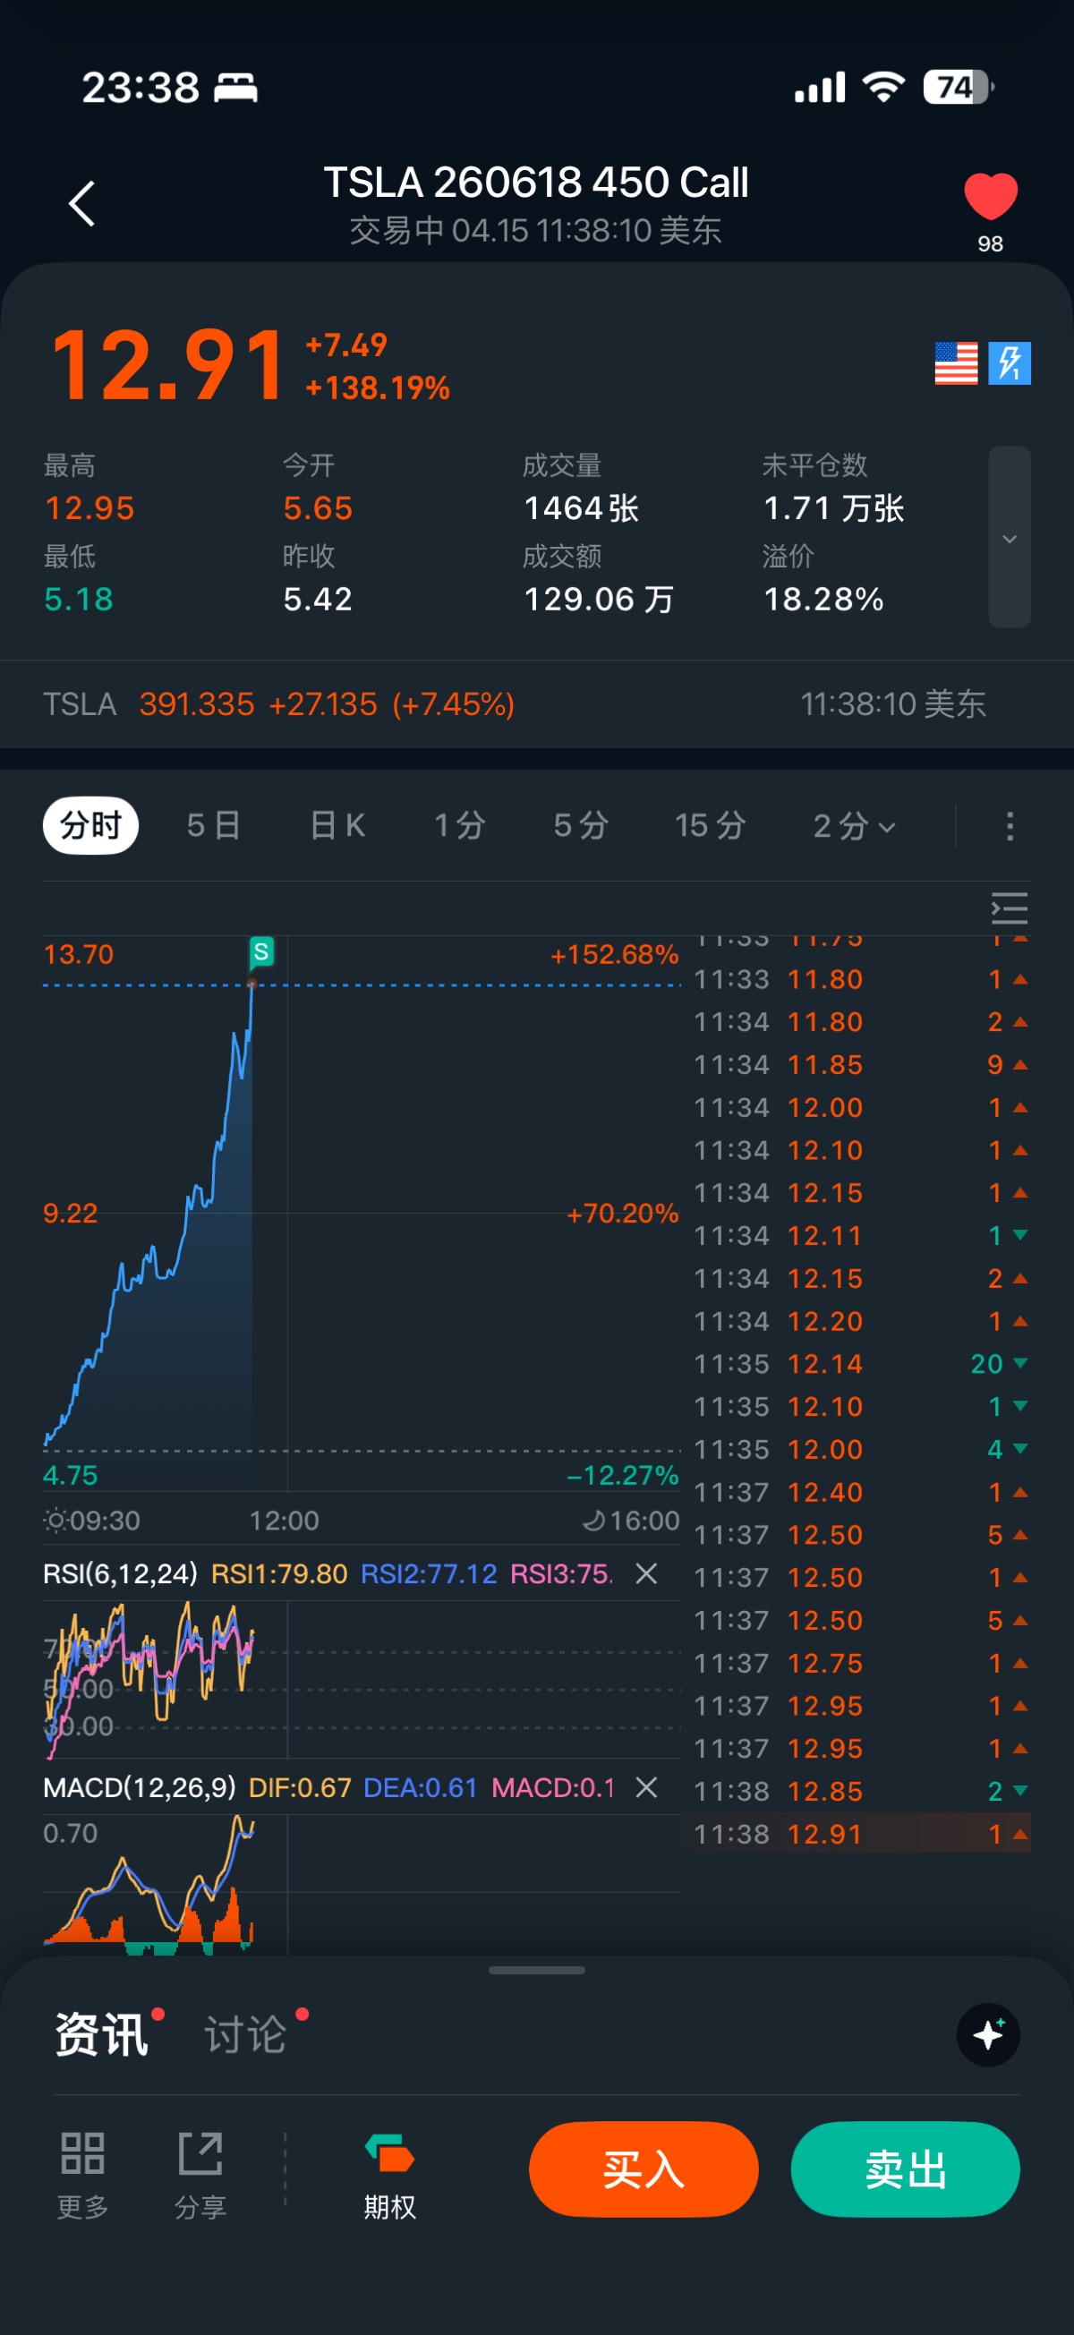Viewport: 1074px width, 2335px height.
Task: Open the three-dot chart options menu
Action: click(x=1010, y=826)
